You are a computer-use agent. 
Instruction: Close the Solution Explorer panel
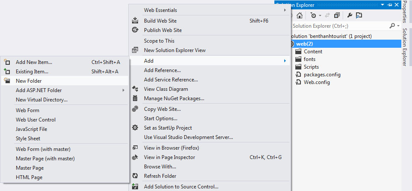[397, 5]
